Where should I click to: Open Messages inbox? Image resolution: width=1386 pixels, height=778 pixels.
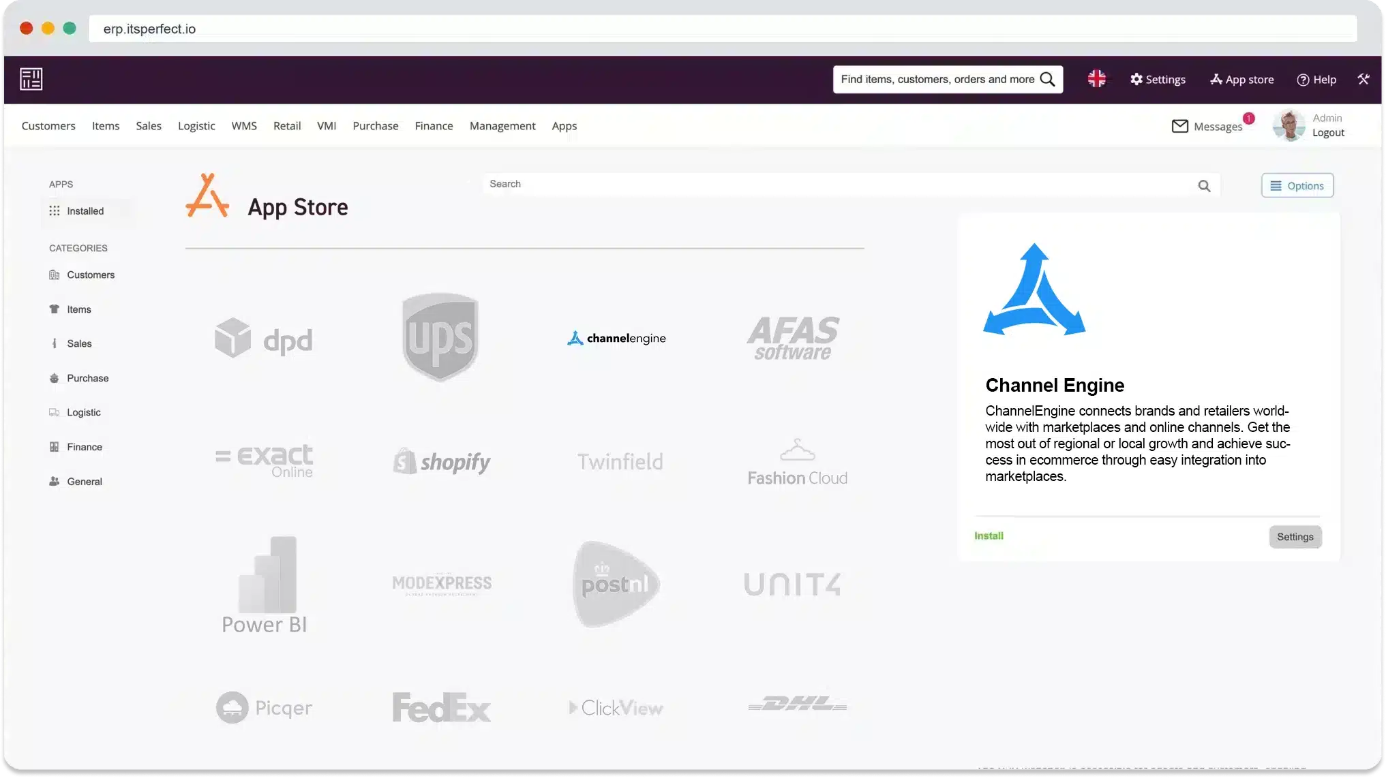pos(1207,126)
